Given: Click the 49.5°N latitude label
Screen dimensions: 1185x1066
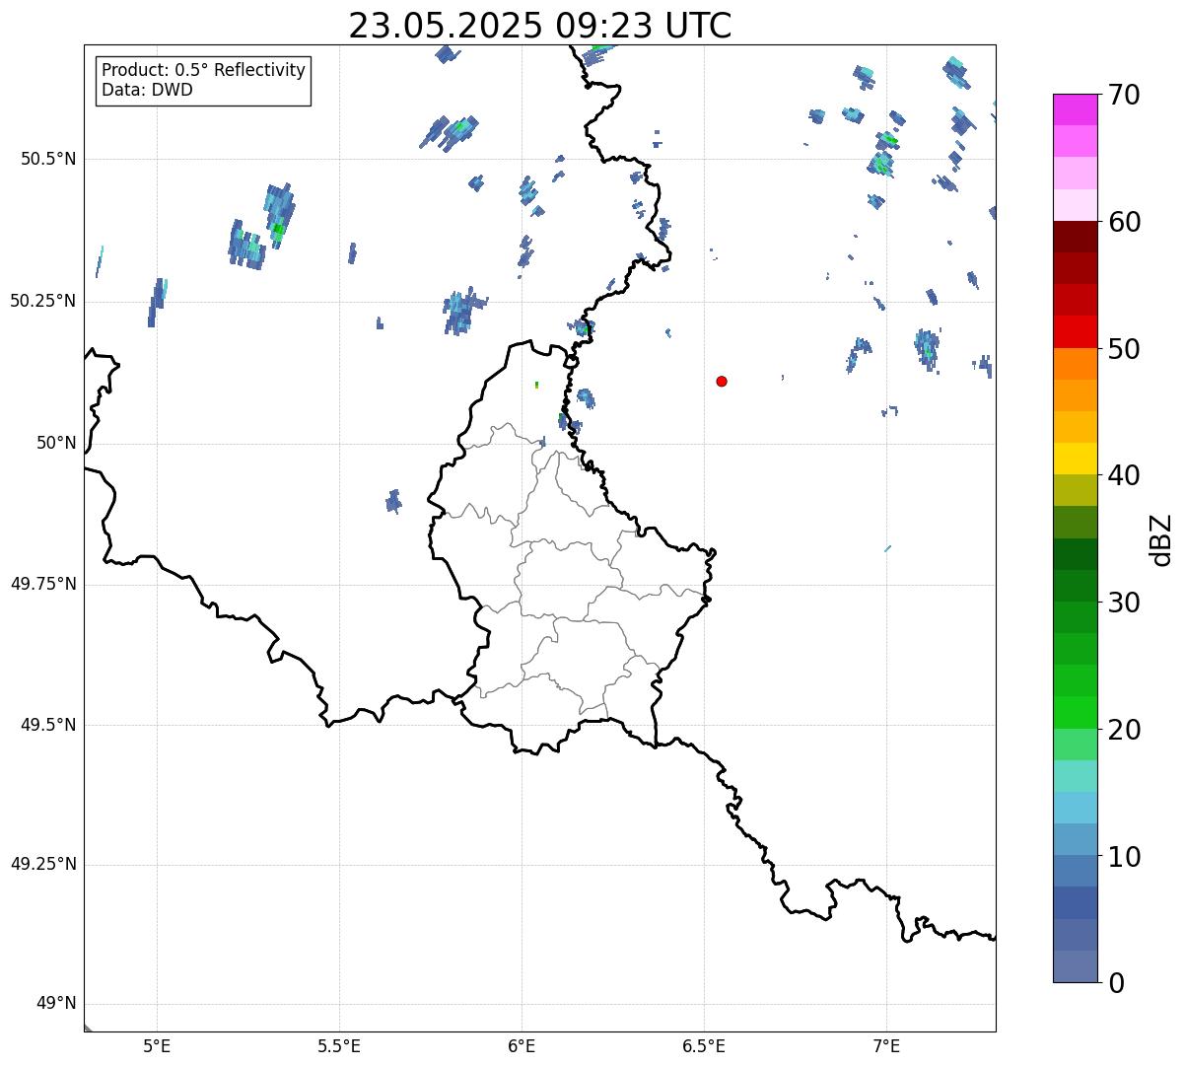Looking at the screenshot, I should tap(48, 725).
